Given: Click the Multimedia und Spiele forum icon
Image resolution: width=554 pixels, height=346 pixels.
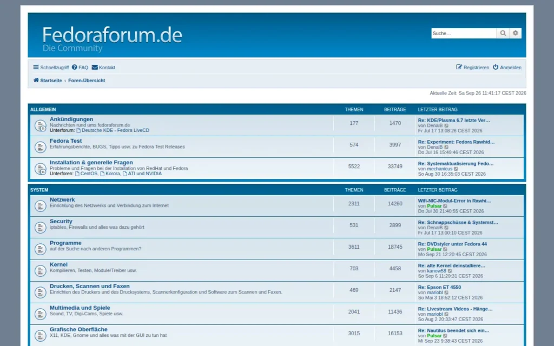Looking at the screenshot, I should coord(40,314).
